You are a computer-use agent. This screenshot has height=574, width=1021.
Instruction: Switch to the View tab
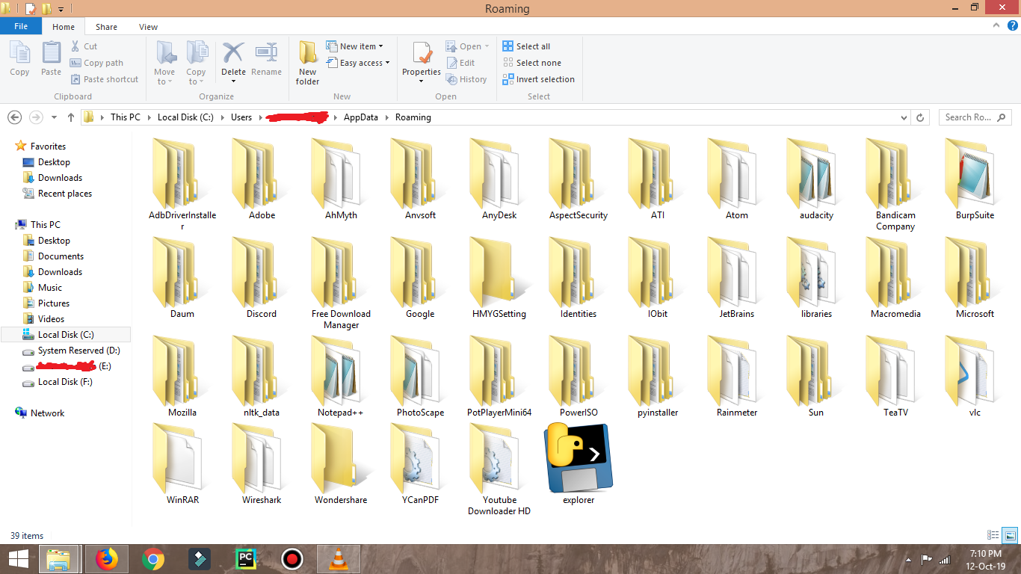click(148, 27)
